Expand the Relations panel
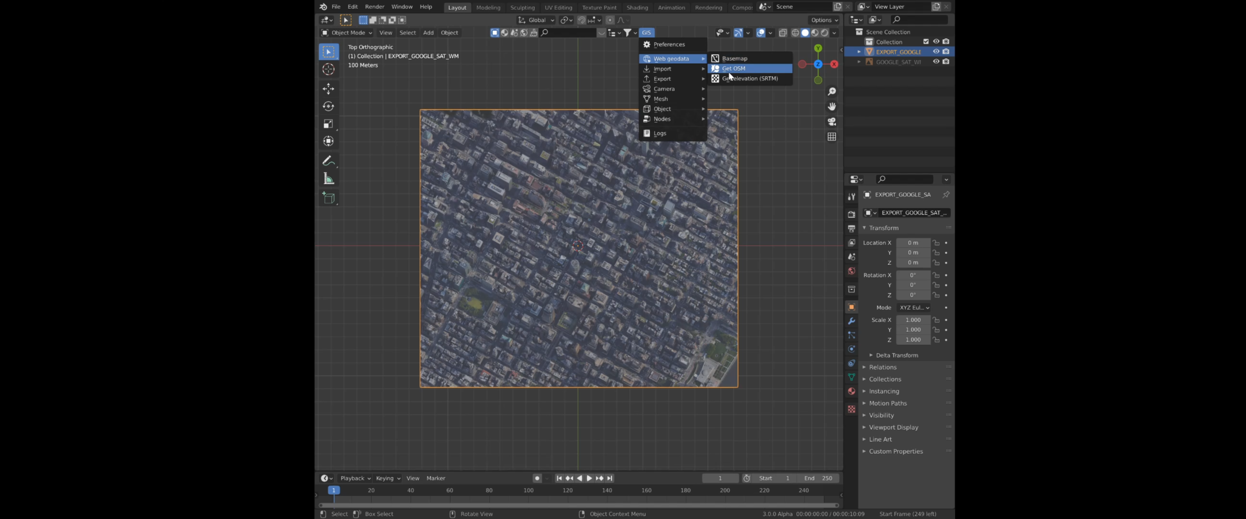 (x=882, y=367)
